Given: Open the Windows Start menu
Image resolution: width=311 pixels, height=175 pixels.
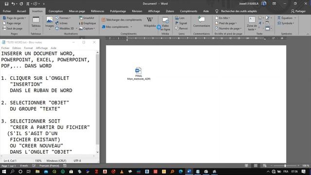Looking at the screenshot, I should click(4, 172).
